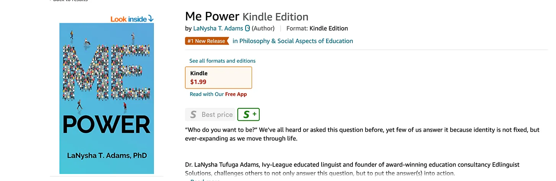Click the Best price button

tap(210, 115)
